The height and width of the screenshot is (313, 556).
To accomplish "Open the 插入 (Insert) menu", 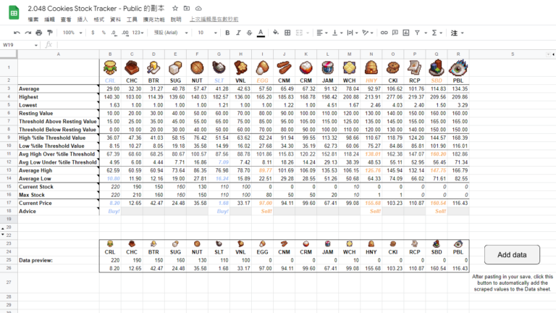I will 83,19.
